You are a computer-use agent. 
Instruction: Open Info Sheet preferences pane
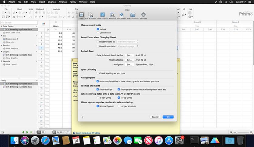click(x=121, y=16)
